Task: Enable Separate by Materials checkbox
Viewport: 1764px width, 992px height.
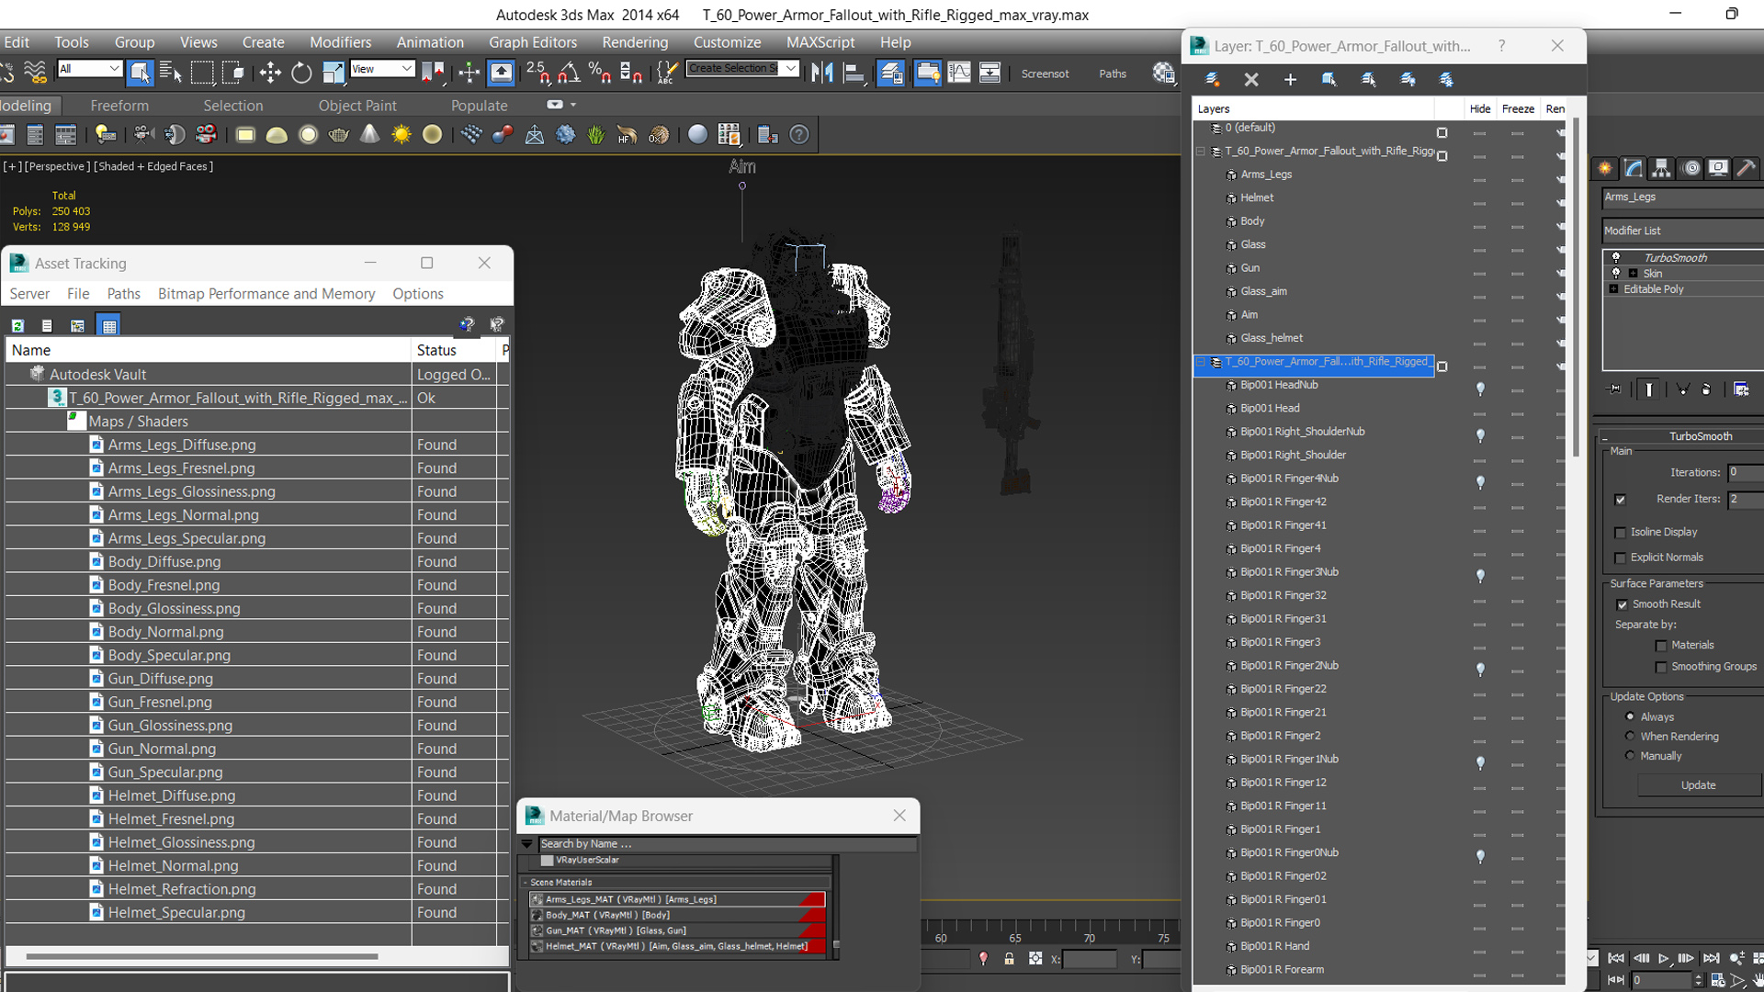Action: click(1661, 646)
